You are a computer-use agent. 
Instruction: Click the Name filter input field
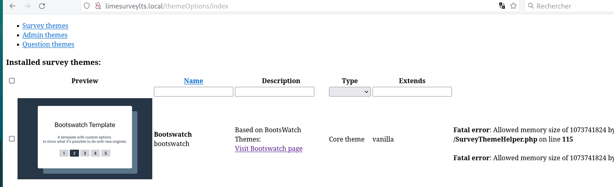click(193, 92)
